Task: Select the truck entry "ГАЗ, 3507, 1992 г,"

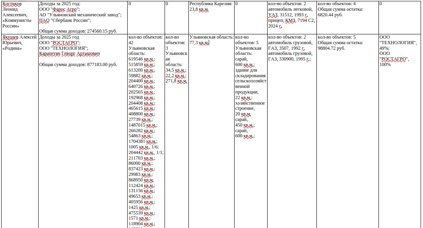Action: [x=286, y=48]
